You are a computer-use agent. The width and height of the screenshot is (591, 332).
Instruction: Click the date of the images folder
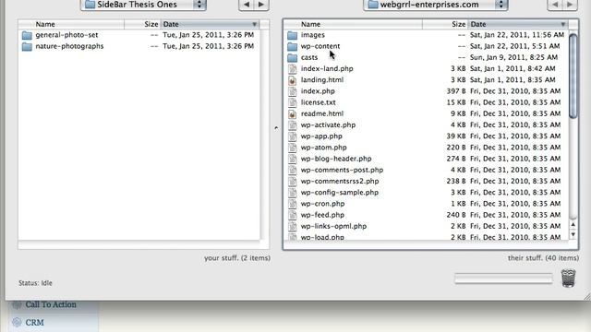[x=517, y=35]
